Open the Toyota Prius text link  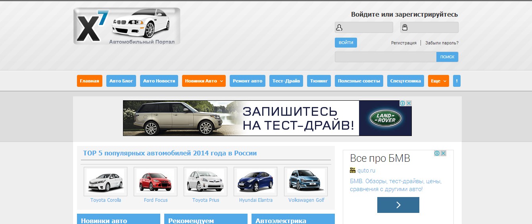pos(206,200)
